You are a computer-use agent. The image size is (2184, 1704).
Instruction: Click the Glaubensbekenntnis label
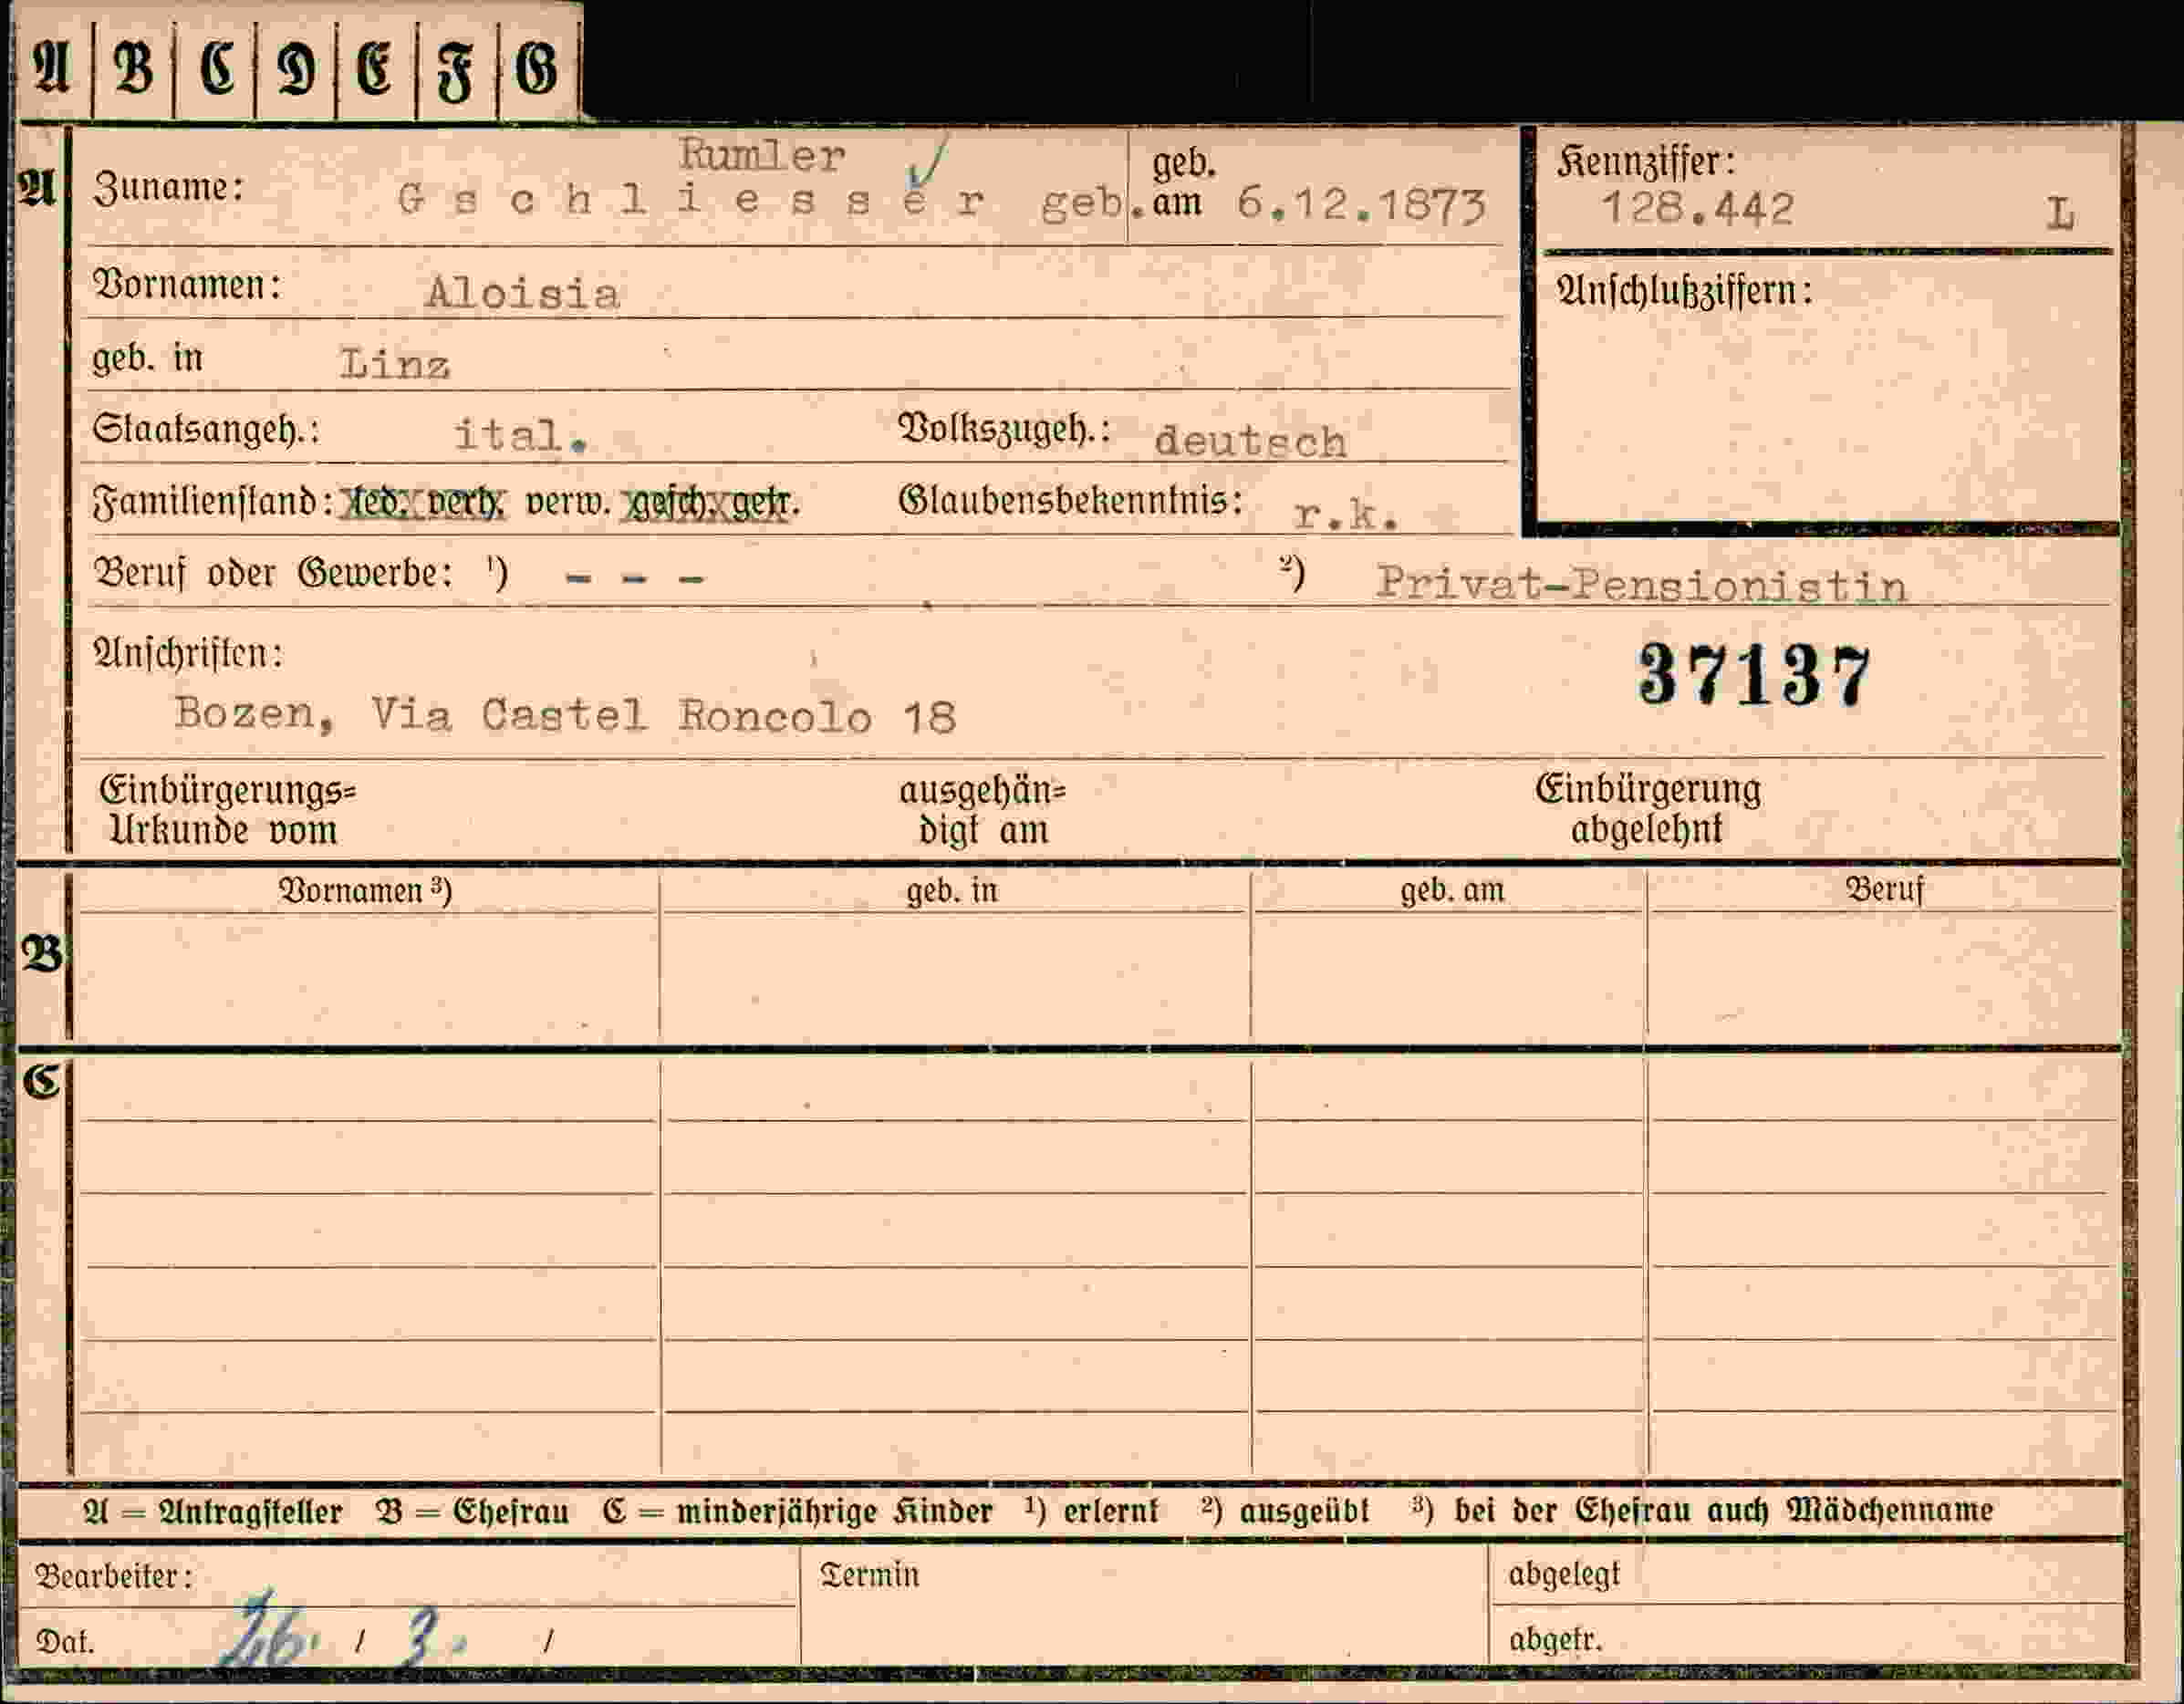[1070, 500]
